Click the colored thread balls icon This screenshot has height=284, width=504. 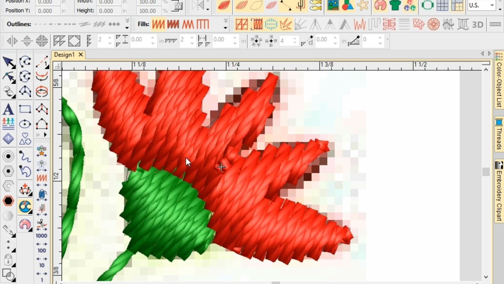(x=410, y=5)
